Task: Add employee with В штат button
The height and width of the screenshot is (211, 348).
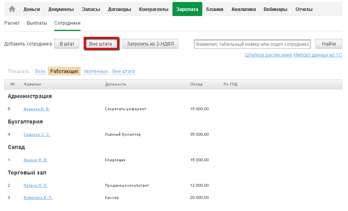Action: 67,44
